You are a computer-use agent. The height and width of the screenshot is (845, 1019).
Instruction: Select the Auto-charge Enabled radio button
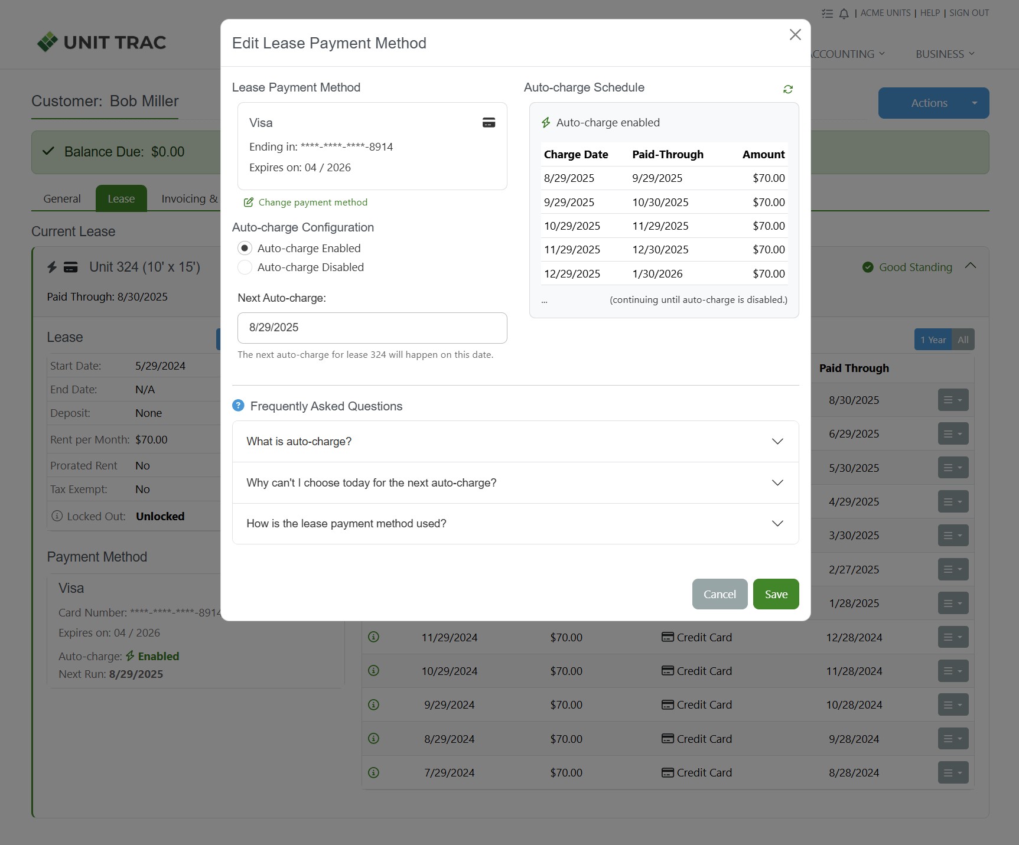click(245, 248)
